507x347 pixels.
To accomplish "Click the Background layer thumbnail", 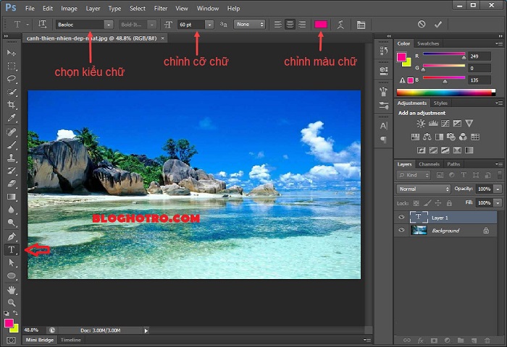I will (x=419, y=230).
